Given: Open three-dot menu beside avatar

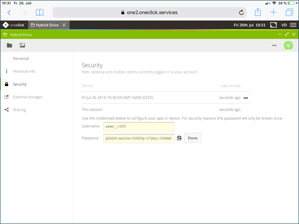Looking at the screenshot, I should click(274, 46).
